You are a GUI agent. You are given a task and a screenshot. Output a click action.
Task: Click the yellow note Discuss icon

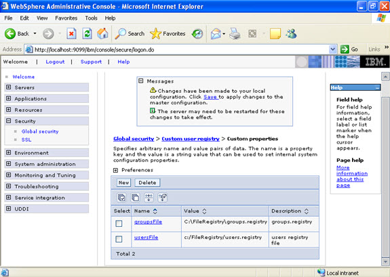pos(275,34)
